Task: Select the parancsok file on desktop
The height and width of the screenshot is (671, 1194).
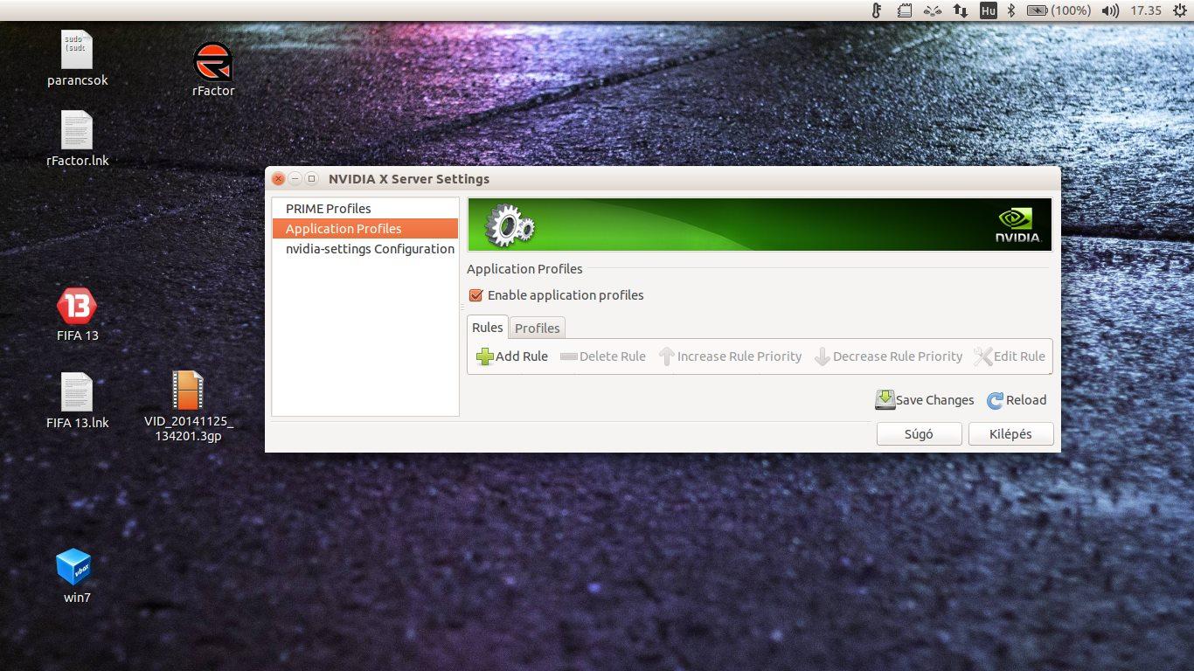Action: (78, 59)
